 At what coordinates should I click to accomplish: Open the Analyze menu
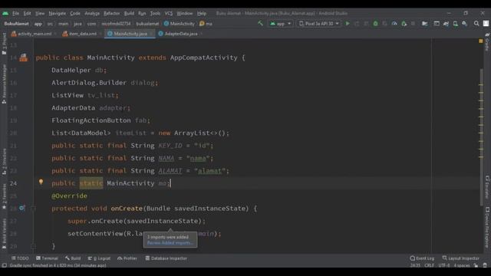point(92,14)
